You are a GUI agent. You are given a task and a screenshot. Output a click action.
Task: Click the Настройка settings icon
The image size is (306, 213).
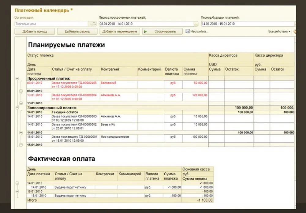pos(187,32)
